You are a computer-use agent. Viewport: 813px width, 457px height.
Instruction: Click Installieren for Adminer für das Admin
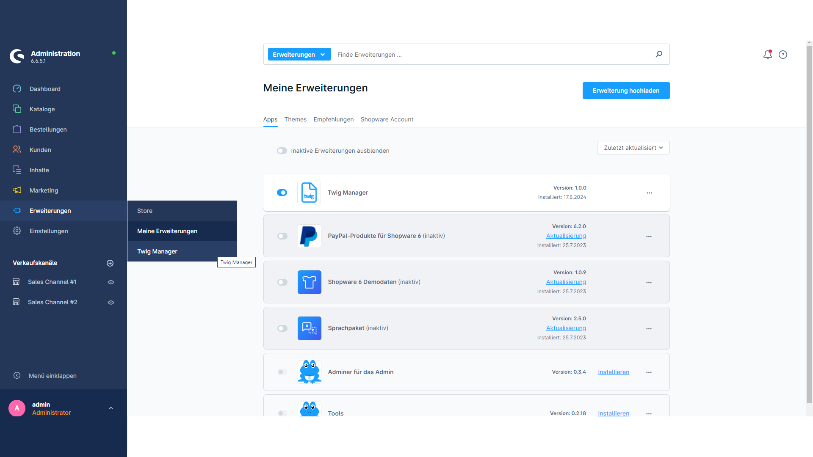tap(613, 372)
